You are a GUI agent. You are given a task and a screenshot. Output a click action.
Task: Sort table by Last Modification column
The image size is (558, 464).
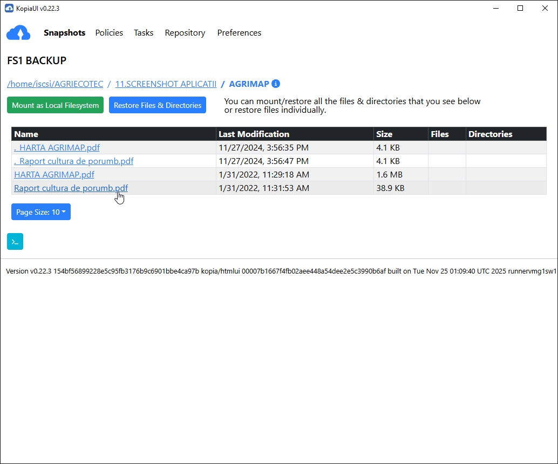point(254,134)
